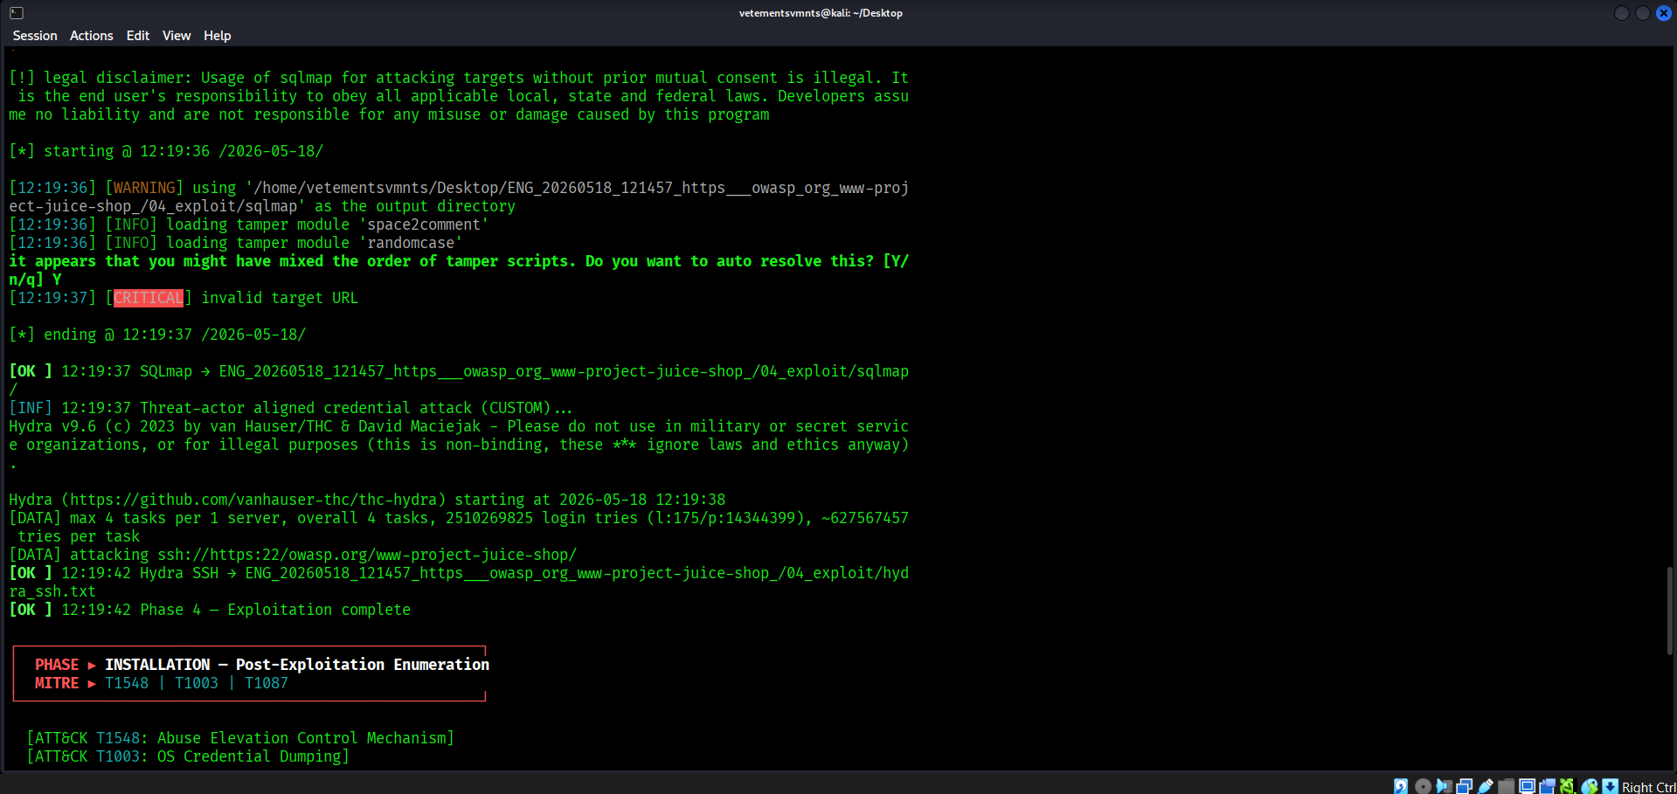The image size is (1677, 794).
Task: Click 'Abuse Elevation Control Mechanism' ATT&CK line
Action: click(x=240, y=738)
